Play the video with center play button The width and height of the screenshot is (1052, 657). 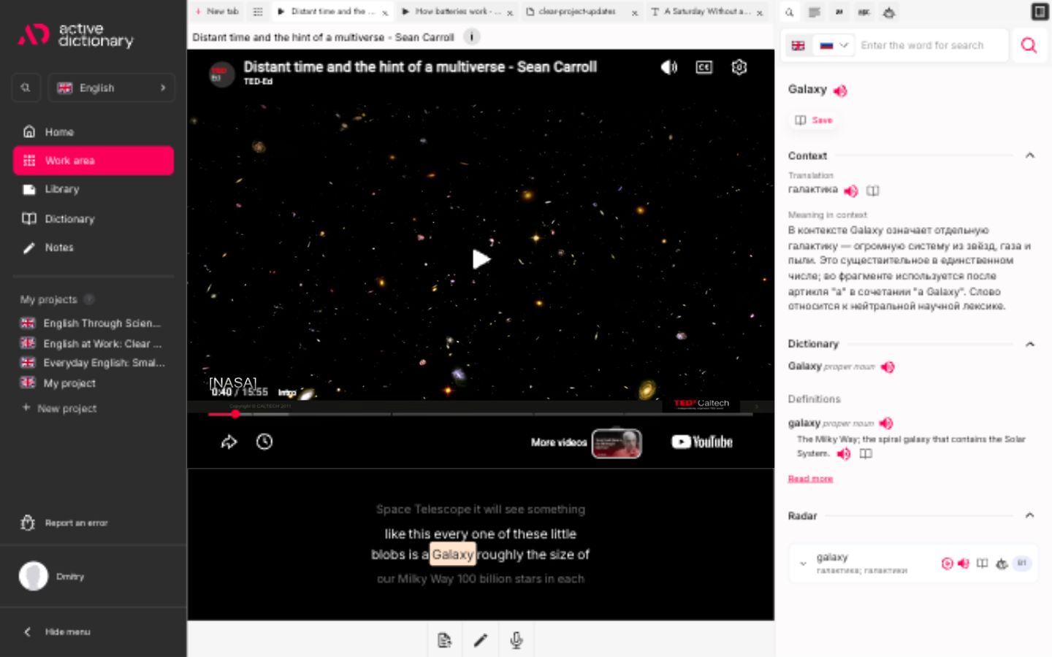coord(480,259)
